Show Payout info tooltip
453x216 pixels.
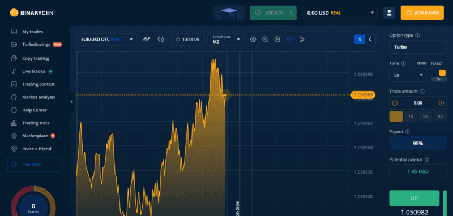click(x=408, y=132)
